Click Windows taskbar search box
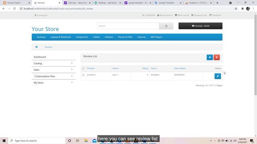The height and width of the screenshot is (144, 257). (x=37, y=140)
